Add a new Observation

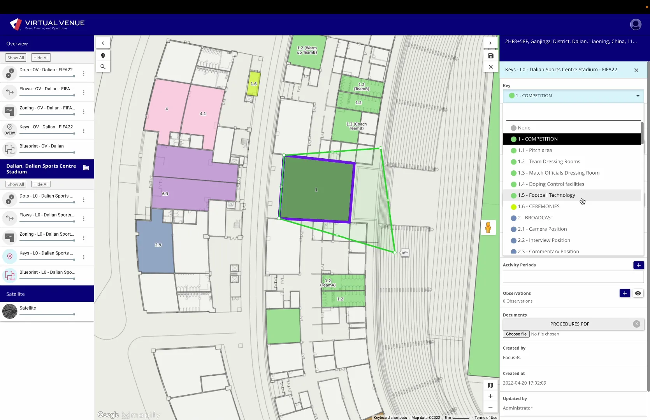pos(625,293)
